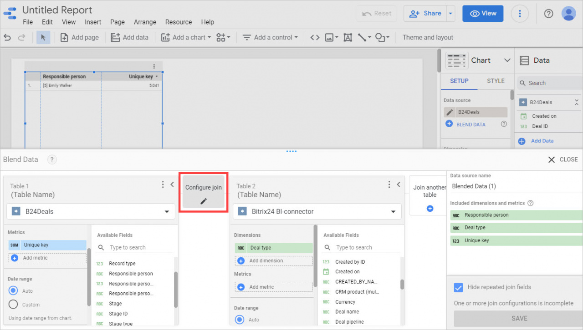
Task: Open Table 2 options menu
Action: tap(389, 185)
